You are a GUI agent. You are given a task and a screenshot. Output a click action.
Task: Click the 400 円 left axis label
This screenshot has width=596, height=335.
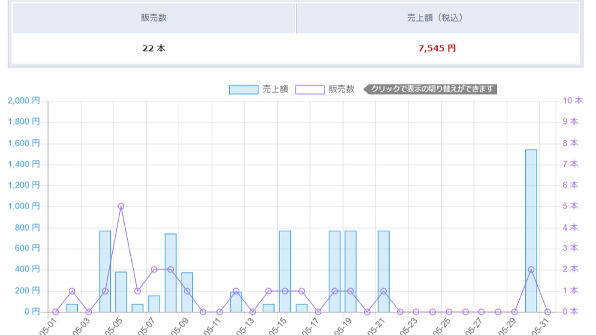click(x=28, y=269)
